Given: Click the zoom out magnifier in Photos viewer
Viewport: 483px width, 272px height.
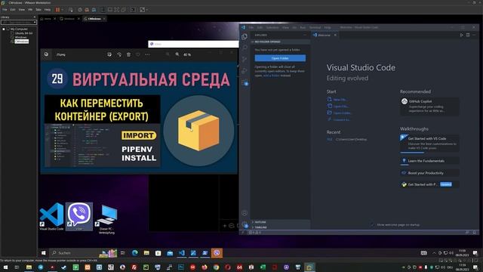Looking at the screenshot, I should click(x=168, y=54).
